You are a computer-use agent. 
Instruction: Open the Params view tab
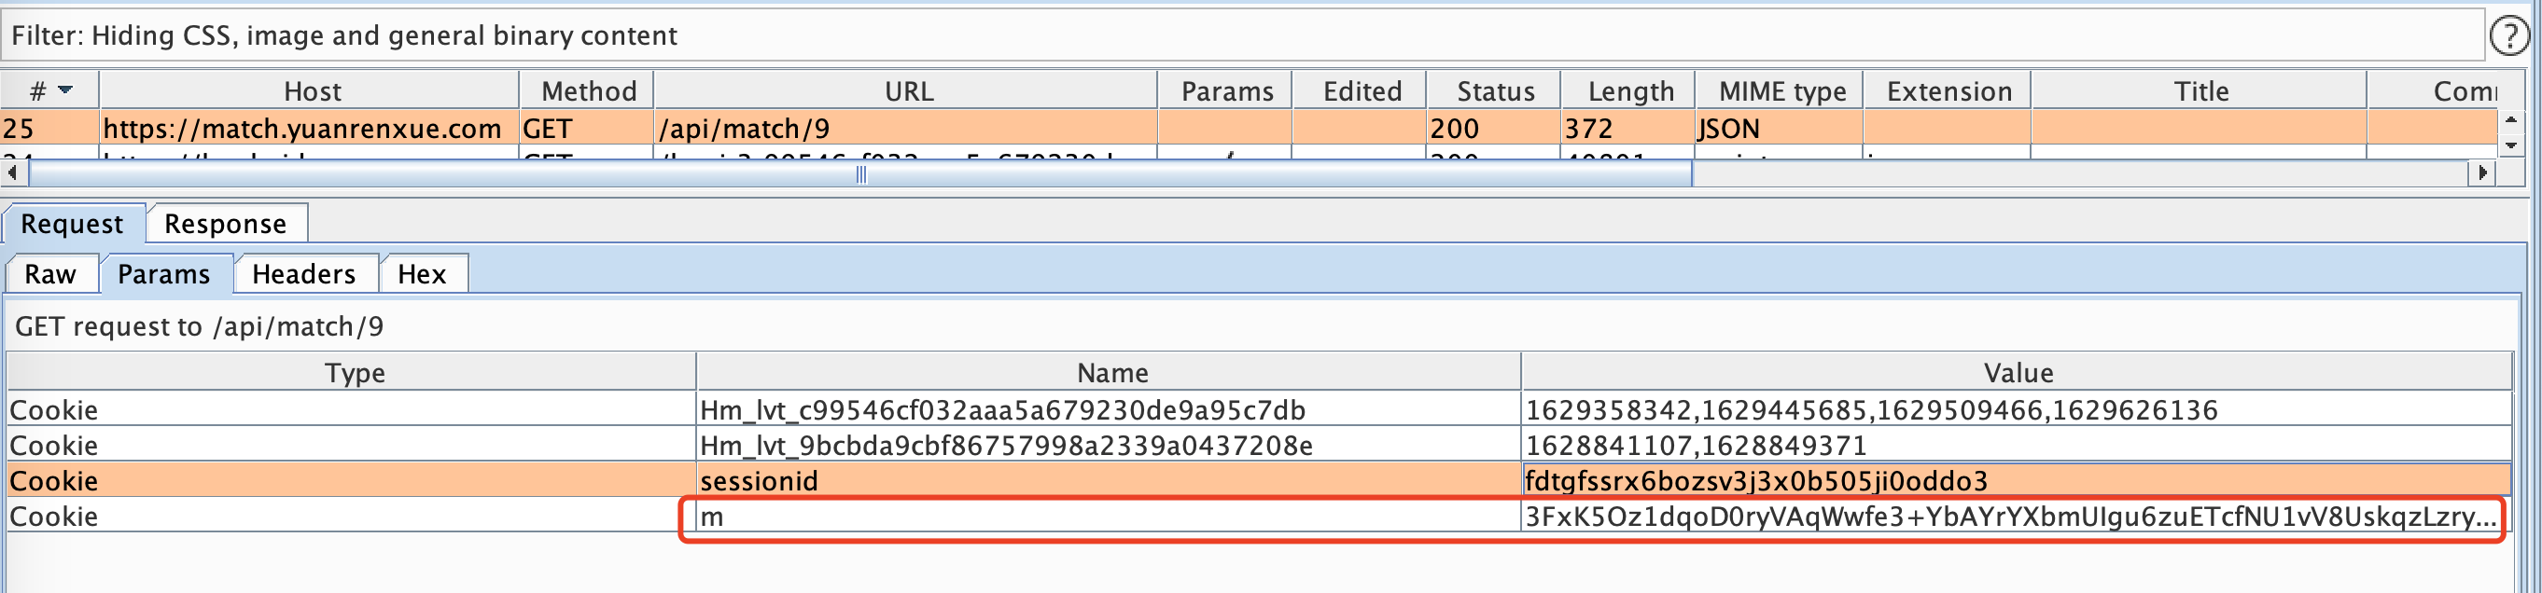(x=164, y=273)
